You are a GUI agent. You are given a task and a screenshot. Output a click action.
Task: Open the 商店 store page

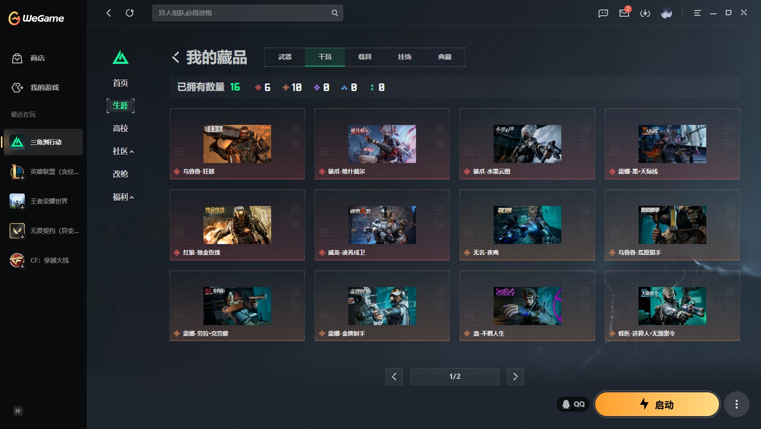click(x=29, y=58)
